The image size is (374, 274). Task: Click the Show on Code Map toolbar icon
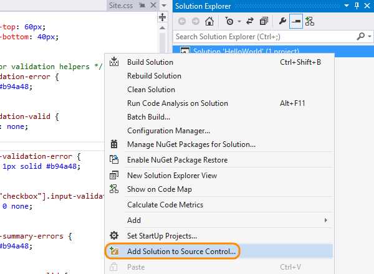point(309,21)
